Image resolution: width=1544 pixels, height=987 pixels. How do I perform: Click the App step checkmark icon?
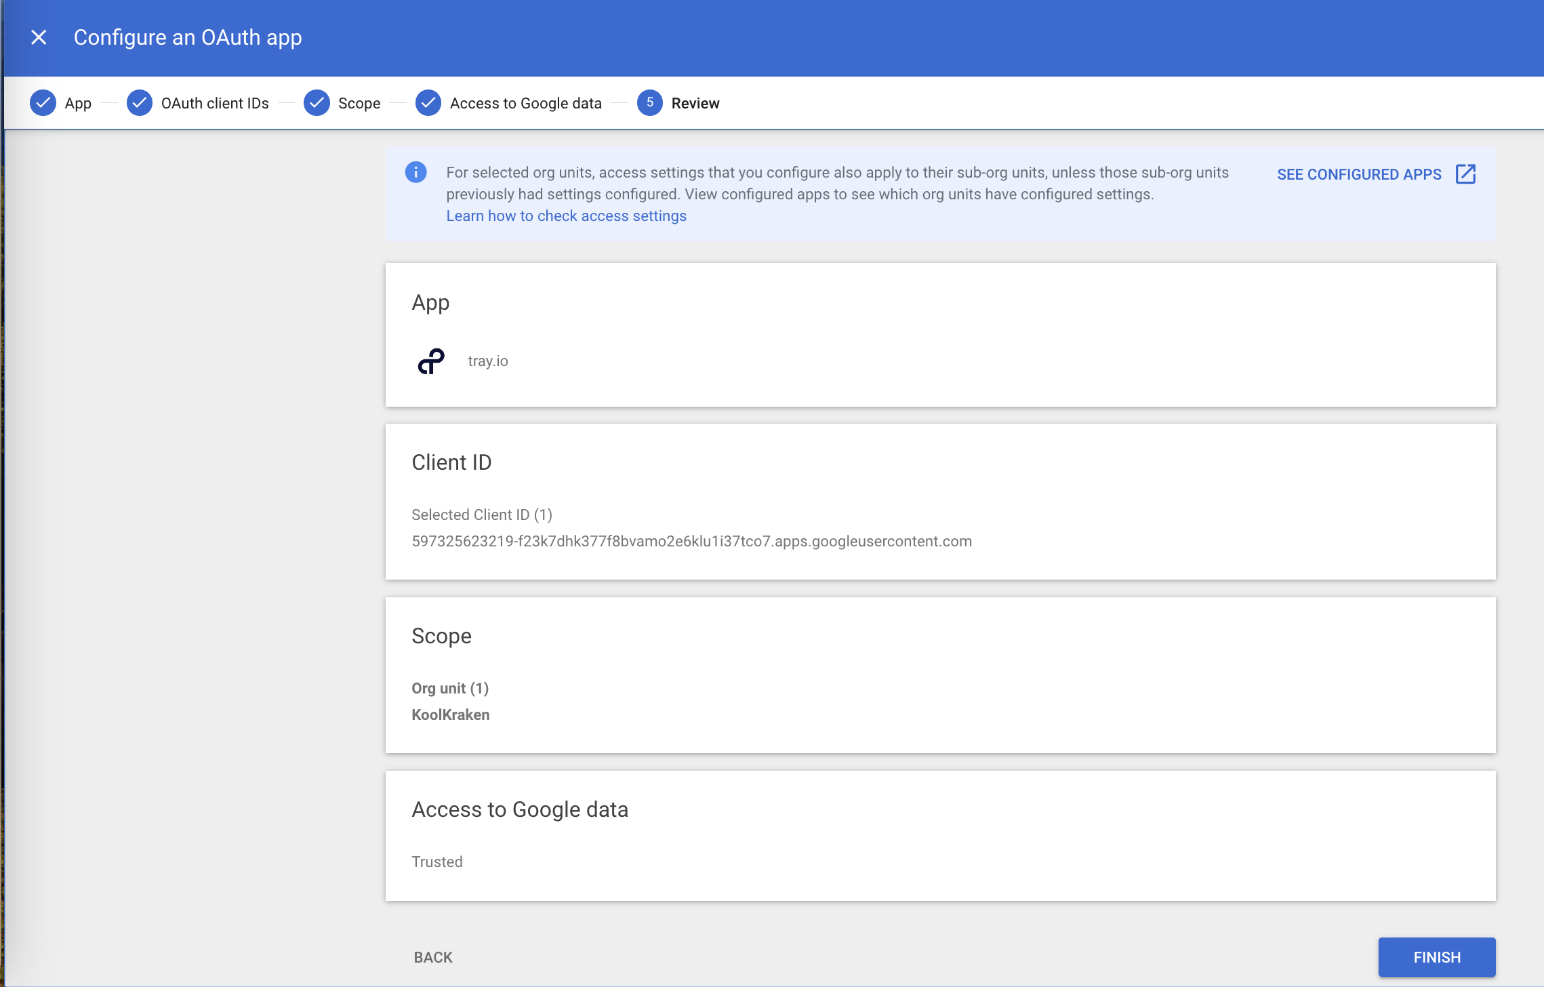(43, 102)
